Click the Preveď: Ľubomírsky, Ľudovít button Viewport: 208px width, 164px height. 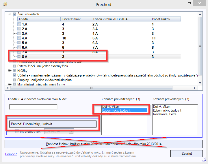tap(53, 124)
